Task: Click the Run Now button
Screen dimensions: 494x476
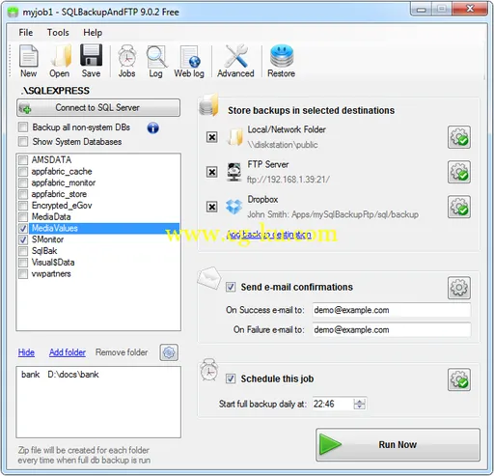Action: [398, 445]
